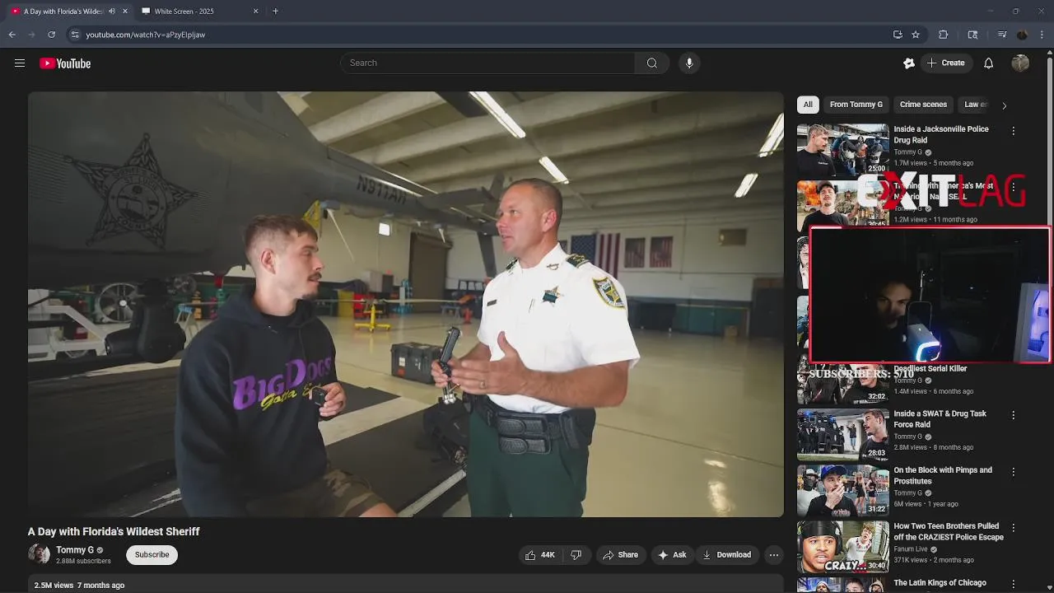Open How Two Teen Brothers thumbnail

pyautogui.click(x=843, y=547)
